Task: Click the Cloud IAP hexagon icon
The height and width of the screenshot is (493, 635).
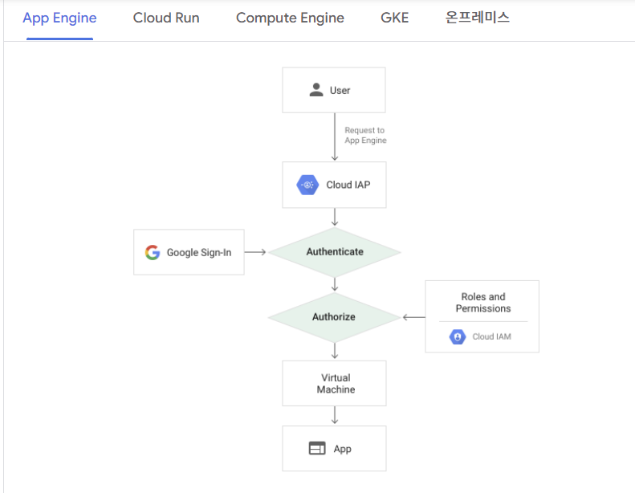Action: pyautogui.click(x=307, y=185)
